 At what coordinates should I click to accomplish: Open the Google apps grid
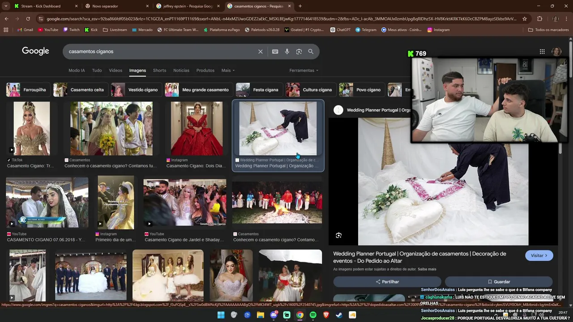point(542,51)
